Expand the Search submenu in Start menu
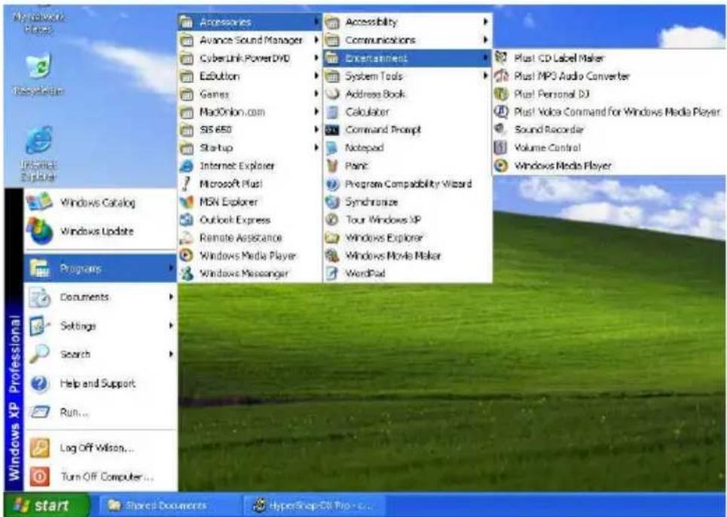 tap(100, 354)
